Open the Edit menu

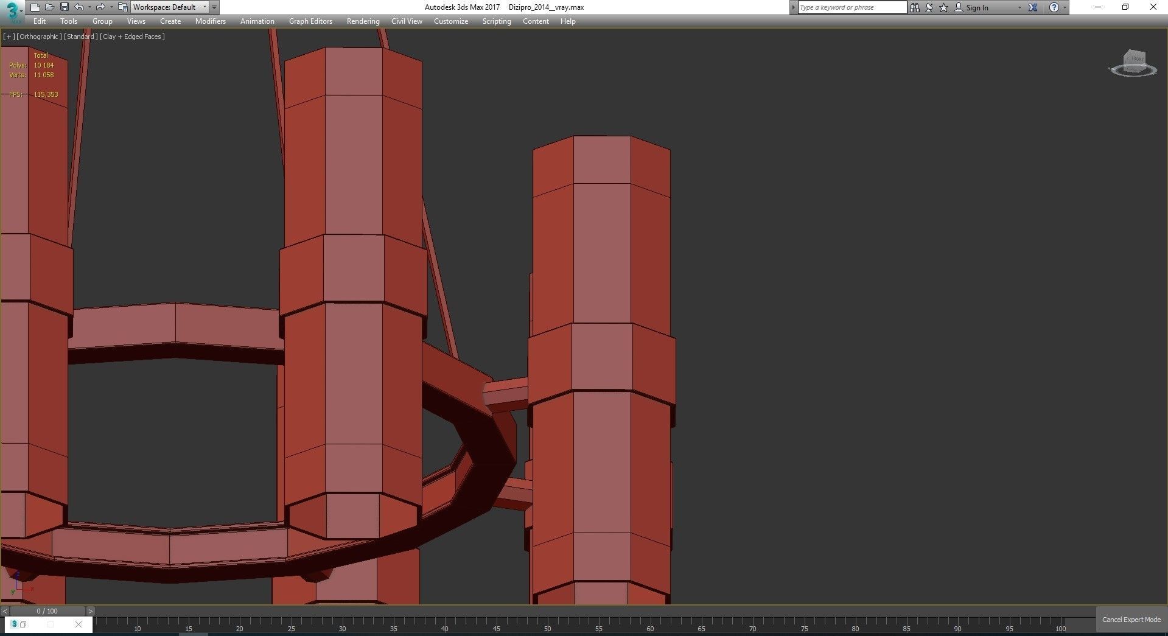coord(40,21)
